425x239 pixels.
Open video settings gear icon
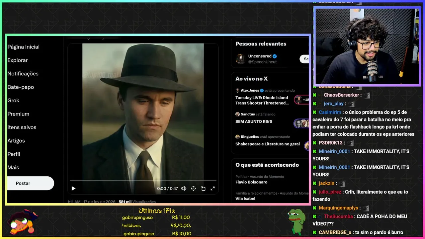point(194,189)
